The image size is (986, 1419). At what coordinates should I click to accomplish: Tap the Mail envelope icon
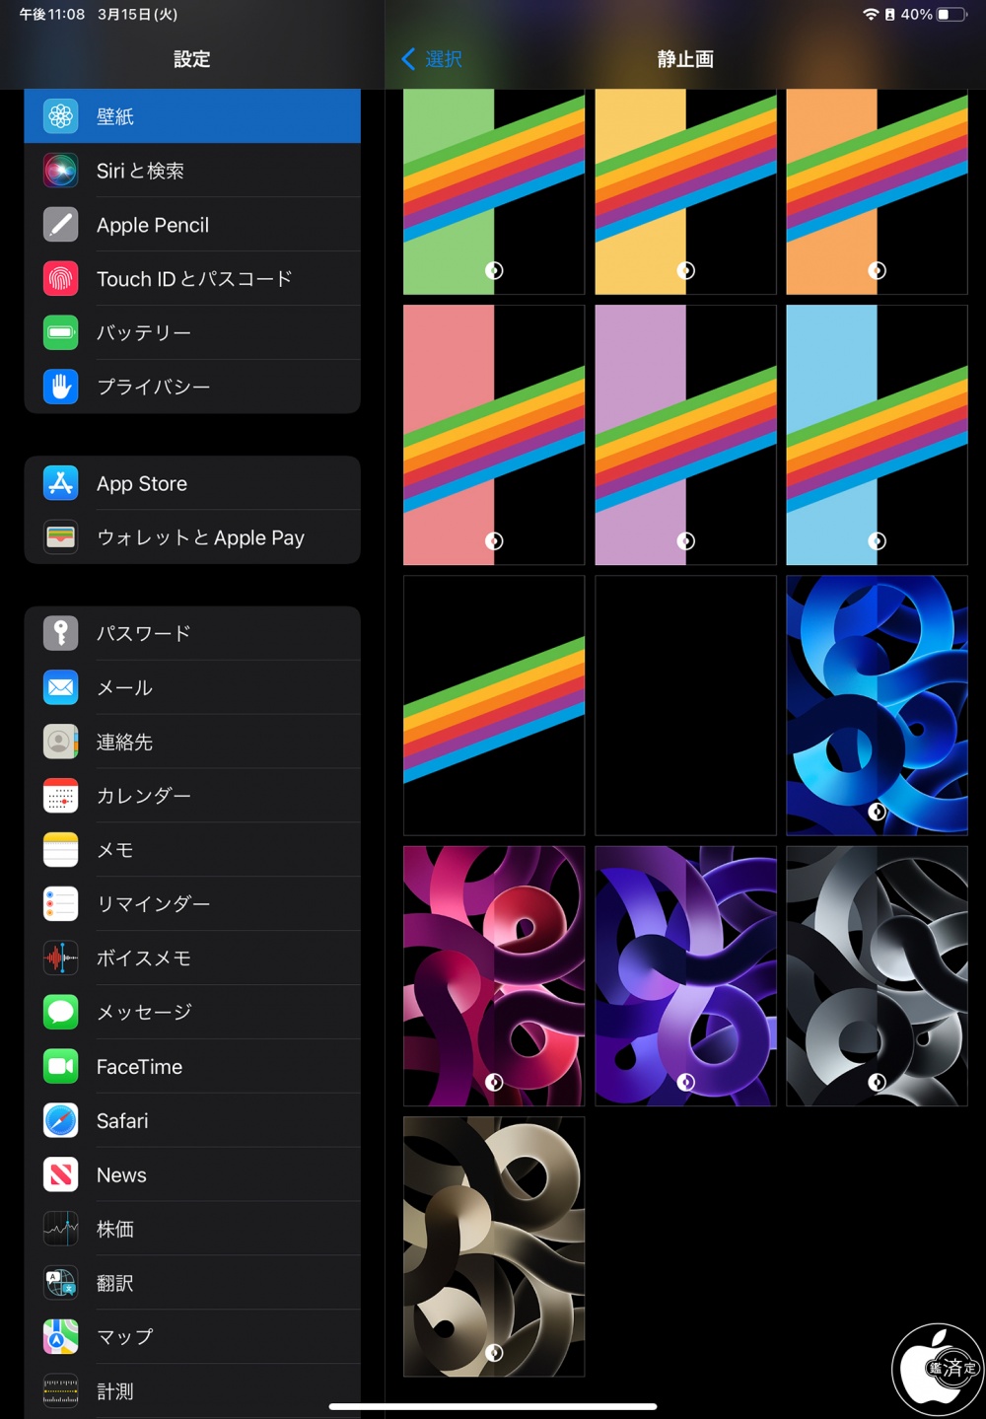(x=60, y=687)
